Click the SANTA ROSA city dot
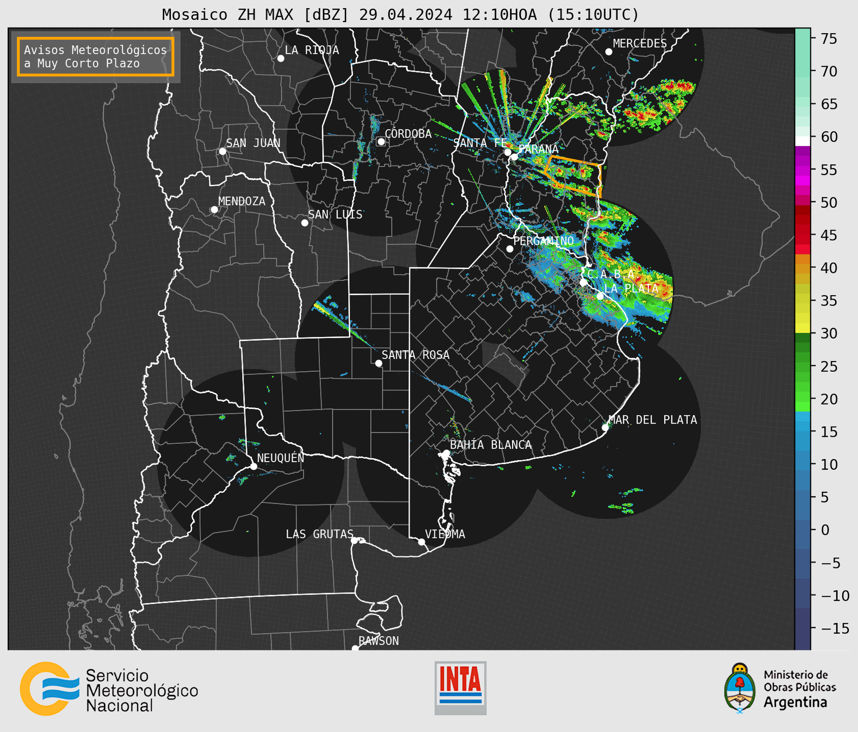The image size is (858, 732). (378, 363)
